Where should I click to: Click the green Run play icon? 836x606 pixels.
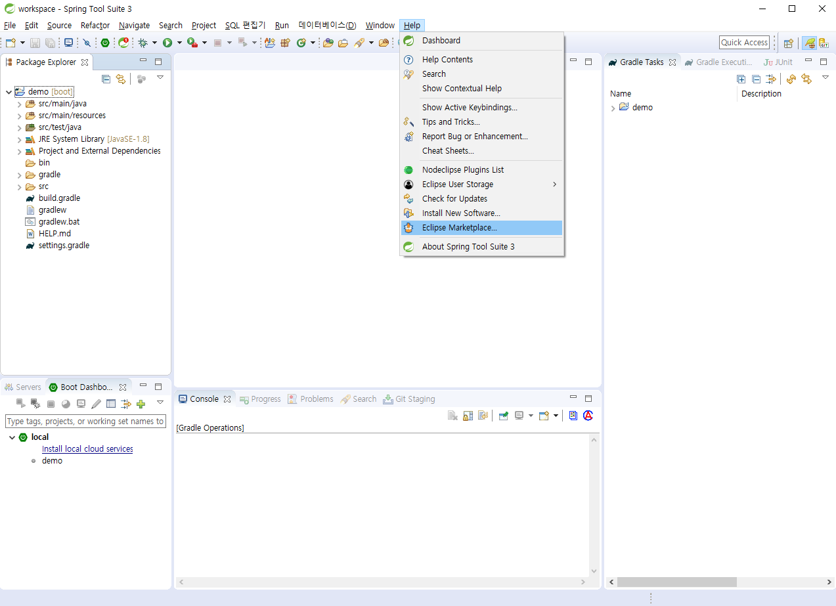pyautogui.click(x=167, y=43)
